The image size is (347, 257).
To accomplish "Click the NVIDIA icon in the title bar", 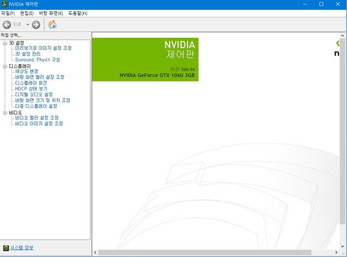I will tap(4, 4).
